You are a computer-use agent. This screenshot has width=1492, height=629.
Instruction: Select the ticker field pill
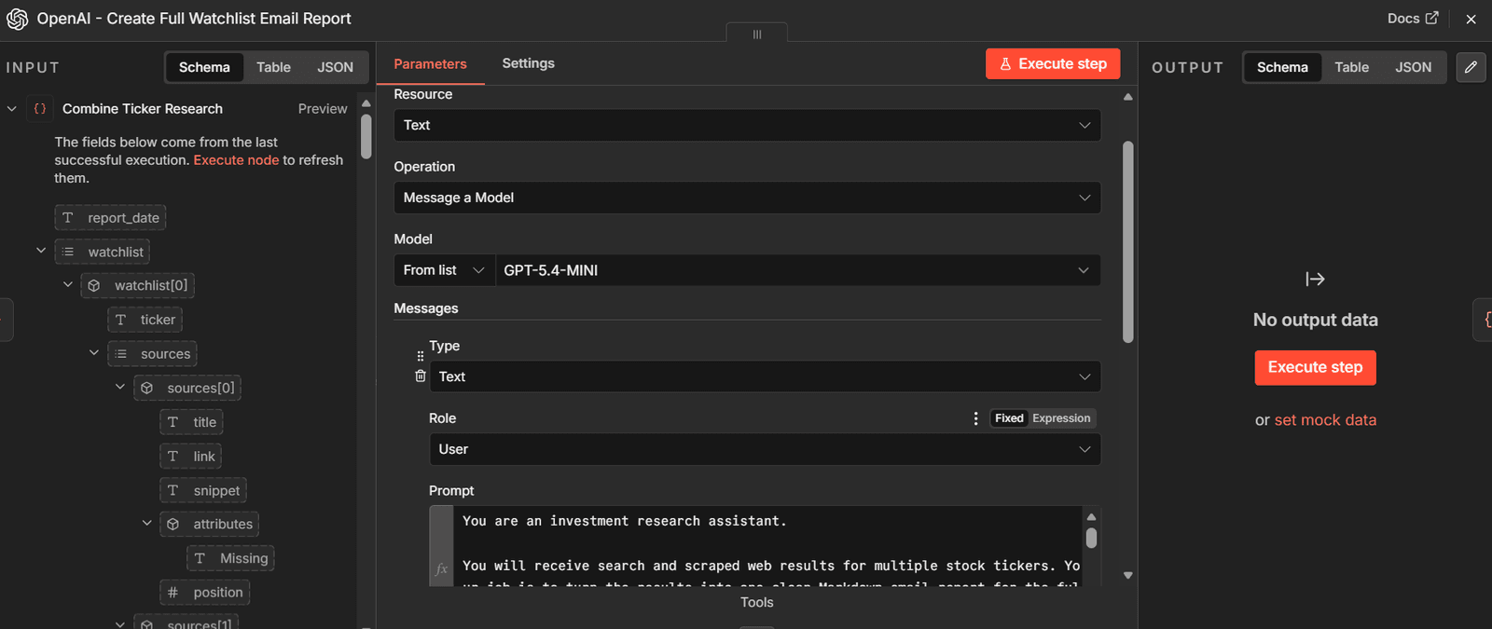[145, 320]
